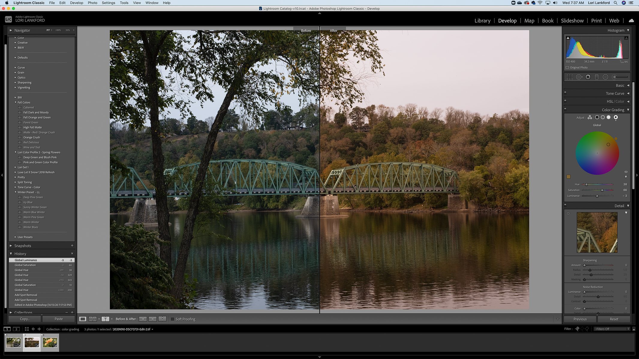Click the Copy... button
The image size is (639, 359).
(x=25, y=319)
